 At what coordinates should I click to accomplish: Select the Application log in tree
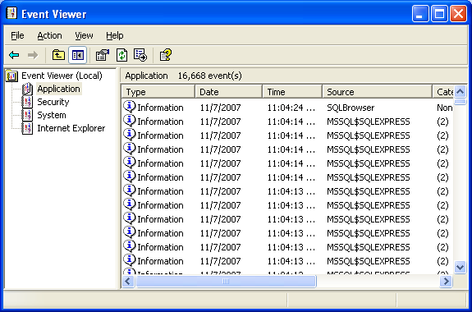tap(59, 89)
